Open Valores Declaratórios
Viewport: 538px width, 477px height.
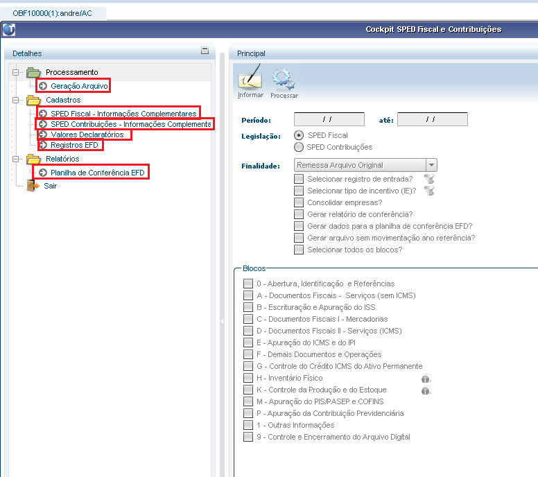pyautogui.click(x=87, y=135)
